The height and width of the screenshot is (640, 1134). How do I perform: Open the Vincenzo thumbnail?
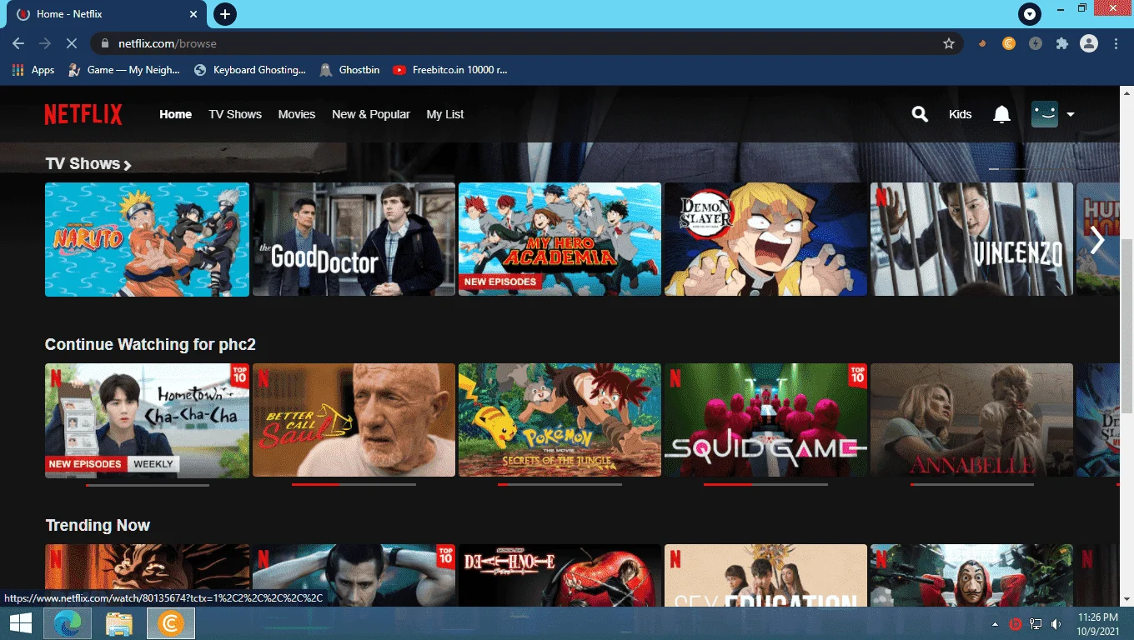coord(971,239)
